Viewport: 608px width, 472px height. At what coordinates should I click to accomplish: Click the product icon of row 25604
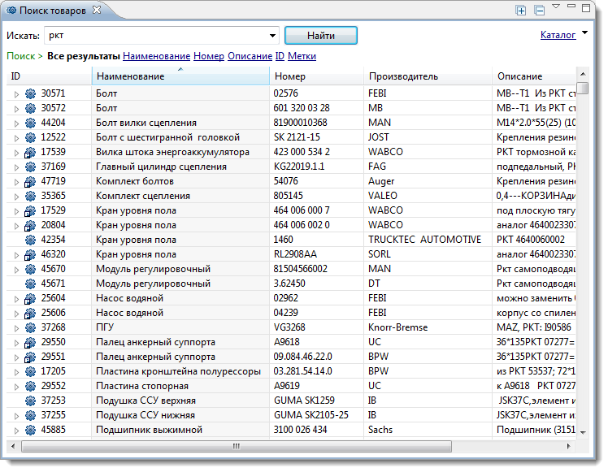pos(30,298)
